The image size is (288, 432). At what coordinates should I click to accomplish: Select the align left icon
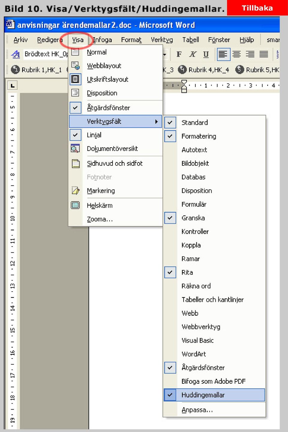click(223, 54)
